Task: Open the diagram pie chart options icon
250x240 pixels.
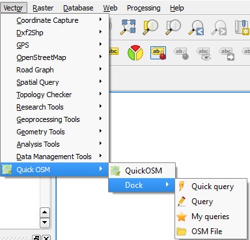Action: click(x=135, y=53)
